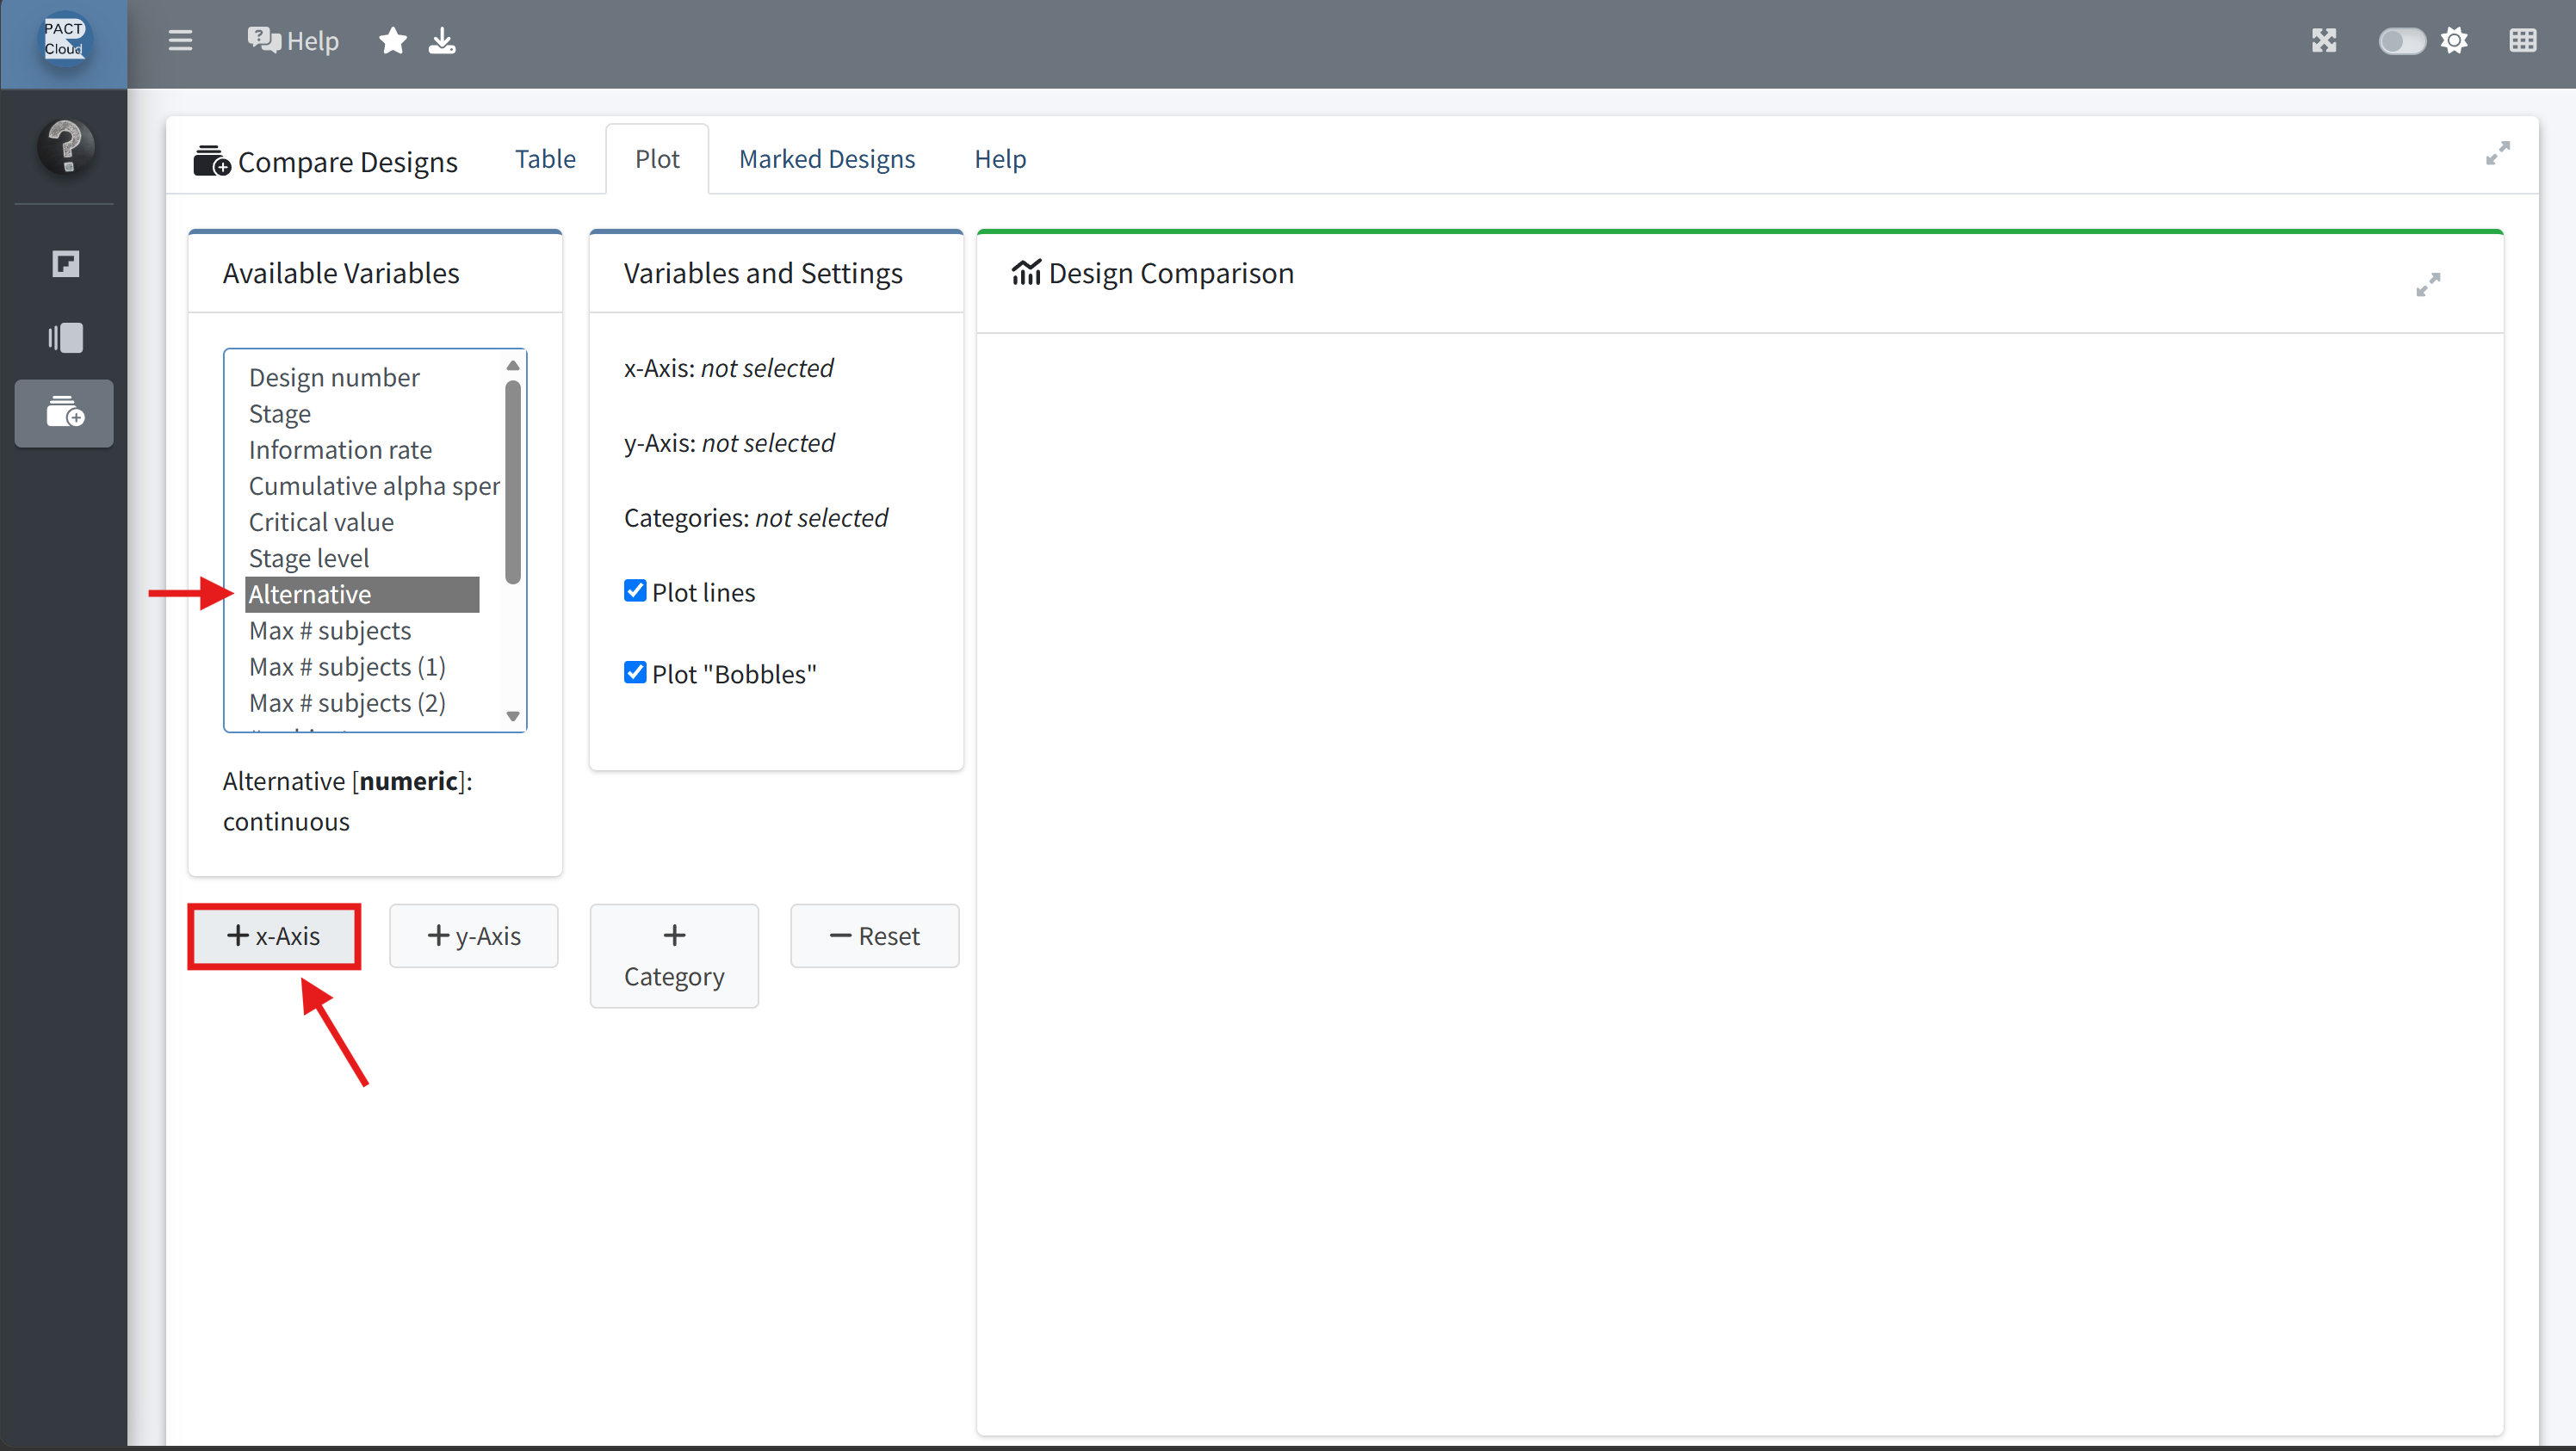Viewport: 2576px width, 1451px height.
Task: Add selected variable as Category
Action: [674, 955]
